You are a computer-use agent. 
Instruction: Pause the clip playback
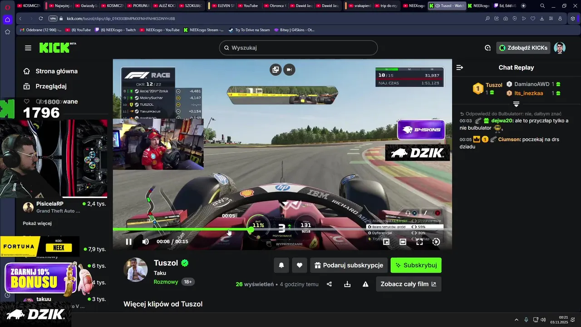click(128, 242)
